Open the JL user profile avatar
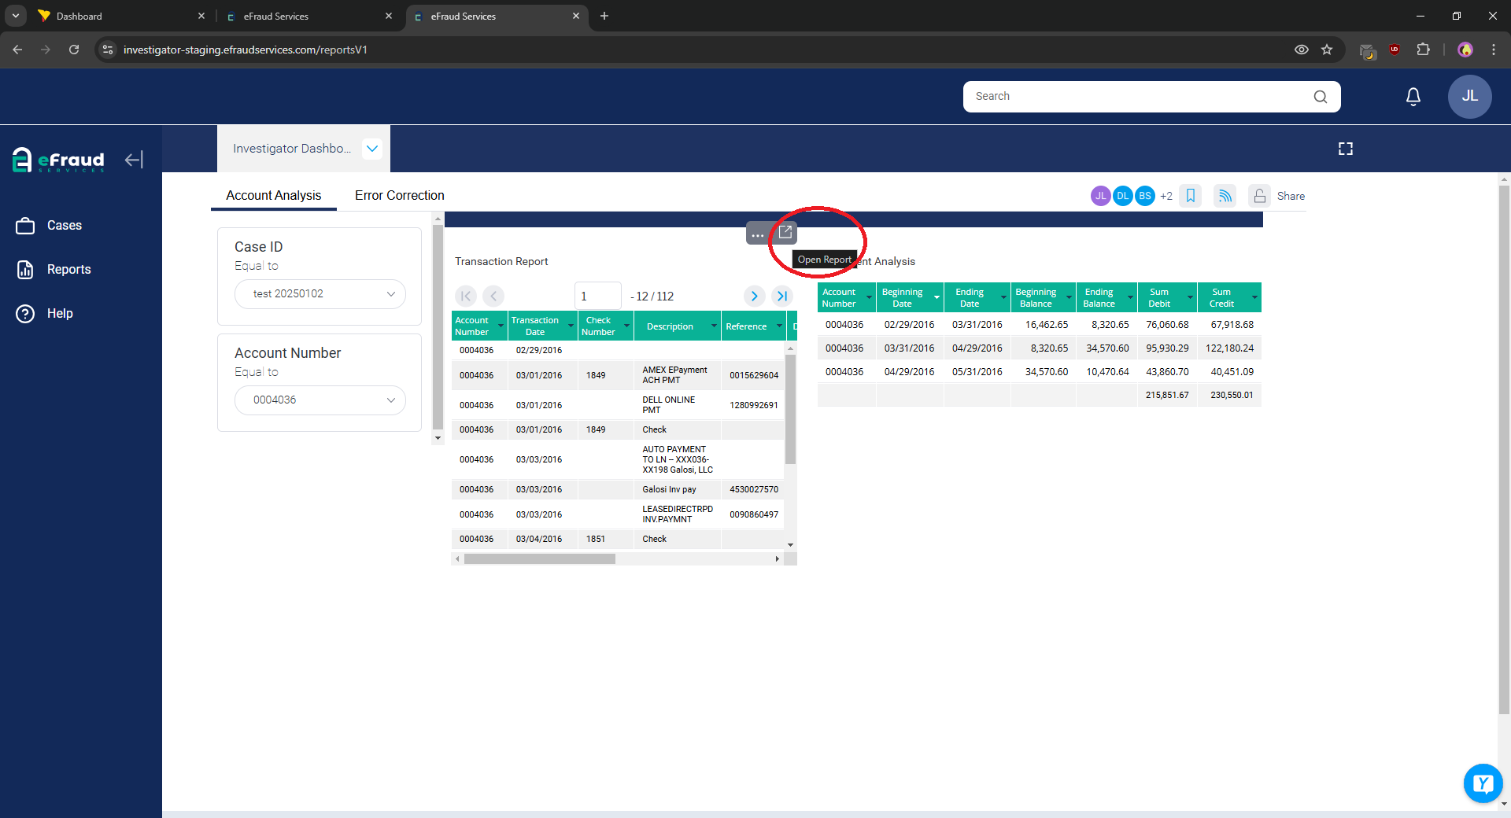The height and width of the screenshot is (818, 1511). [1469, 97]
